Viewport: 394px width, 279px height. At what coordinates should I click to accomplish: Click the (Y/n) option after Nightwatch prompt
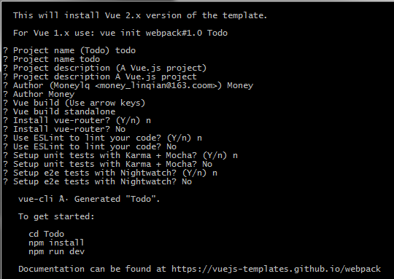coord(195,173)
